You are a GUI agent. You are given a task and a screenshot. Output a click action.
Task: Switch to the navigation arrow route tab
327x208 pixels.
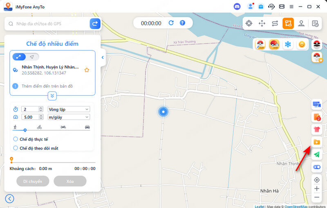(x=32, y=57)
